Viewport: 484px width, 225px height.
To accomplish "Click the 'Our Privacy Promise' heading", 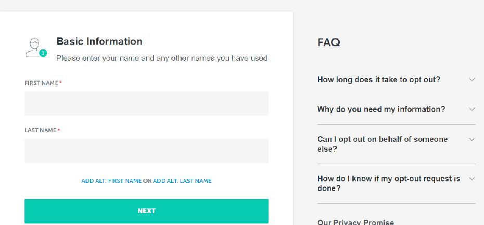I will tap(355, 222).
